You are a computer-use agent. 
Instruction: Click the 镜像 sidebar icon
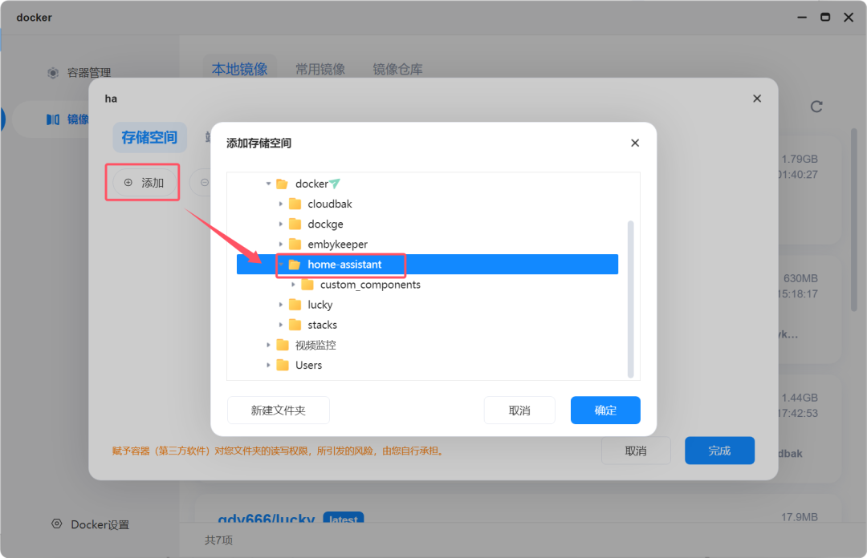click(x=53, y=119)
